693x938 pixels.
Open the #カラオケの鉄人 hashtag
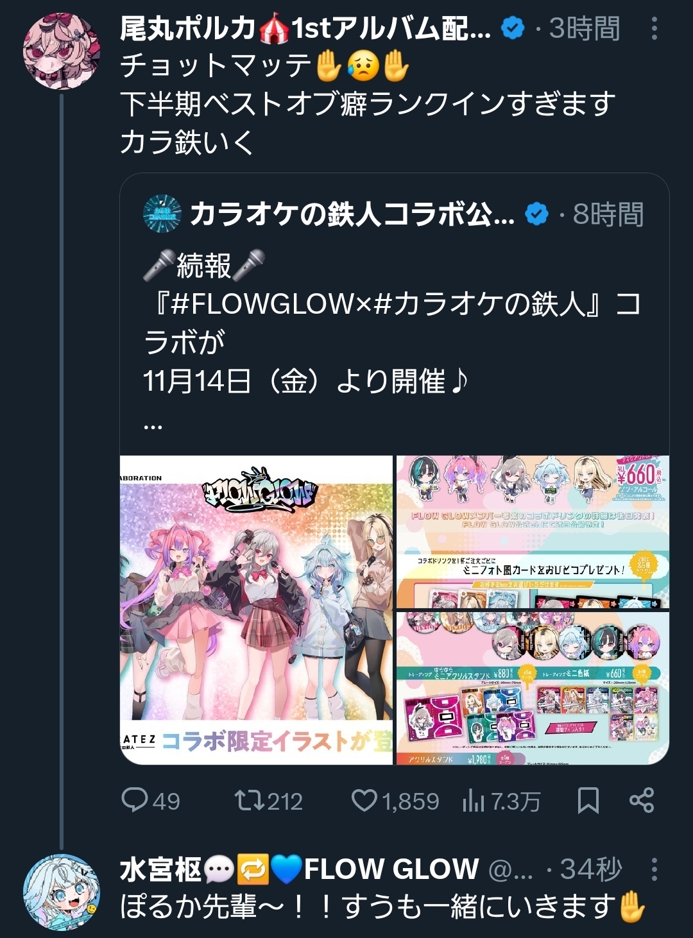(x=480, y=303)
